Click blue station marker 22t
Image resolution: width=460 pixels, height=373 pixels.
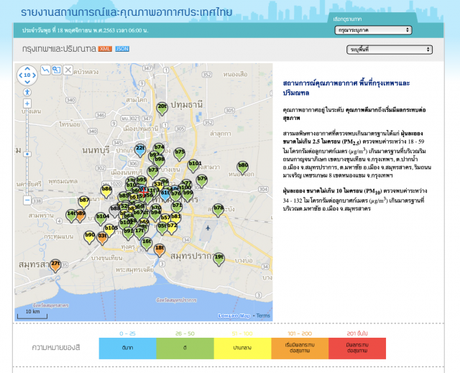tap(140, 149)
